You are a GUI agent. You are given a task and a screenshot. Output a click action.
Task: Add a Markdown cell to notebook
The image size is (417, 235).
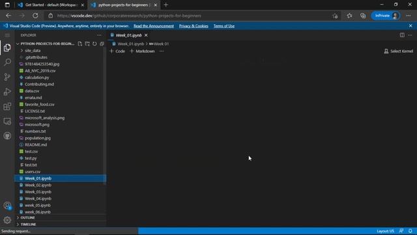142,51
